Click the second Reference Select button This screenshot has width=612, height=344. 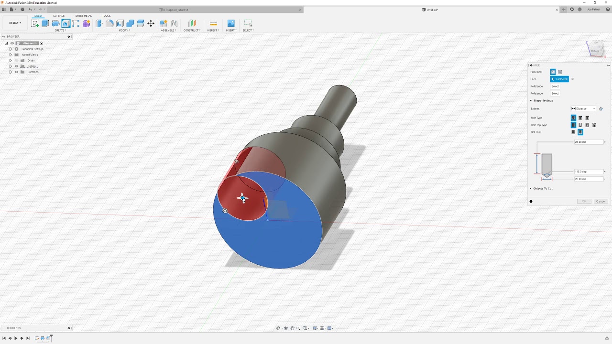(x=555, y=94)
